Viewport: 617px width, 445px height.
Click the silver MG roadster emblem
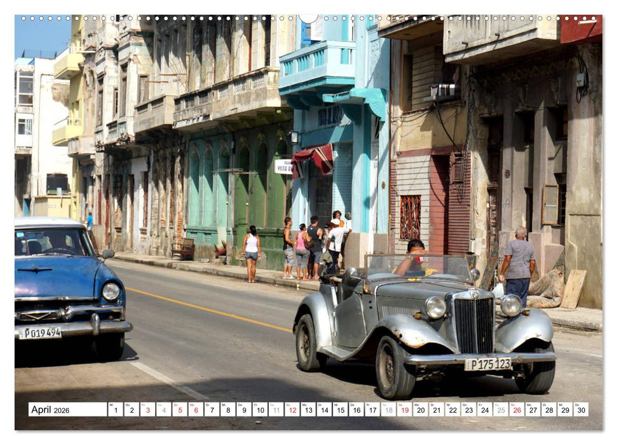pyautogui.click(x=474, y=295)
